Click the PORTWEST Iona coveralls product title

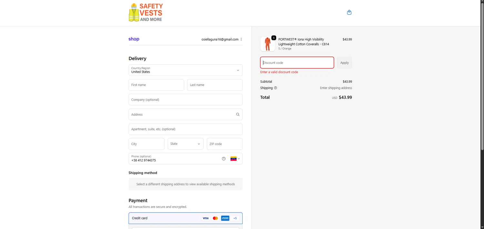(304, 41)
